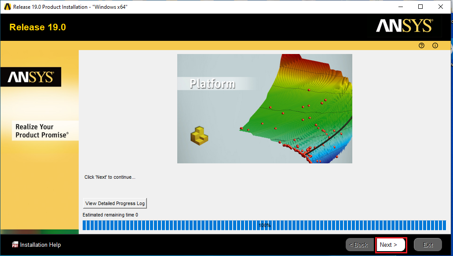Viewport: 453px width, 256px height.
Task: Click the "Platform" banner label
Action: coord(212,84)
